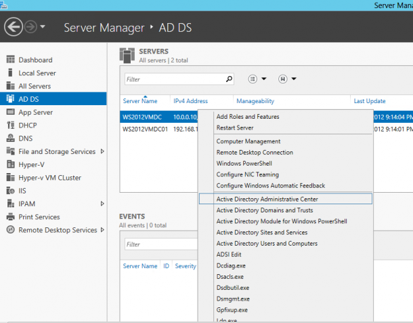Image resolution: width=413 pixels, height=323 pixels.
Task: Open the navigation history dropdown arrow
Action: pos(43,26)
